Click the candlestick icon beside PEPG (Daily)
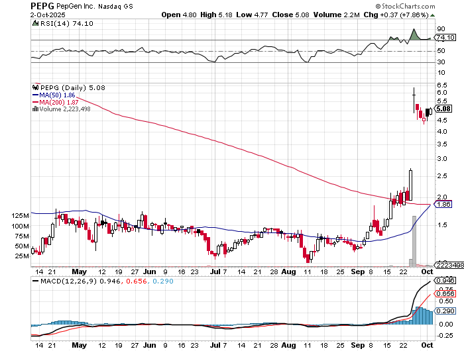Image resolution: width=464 pixels, height=351 pixels. click(x=36, y=87)
